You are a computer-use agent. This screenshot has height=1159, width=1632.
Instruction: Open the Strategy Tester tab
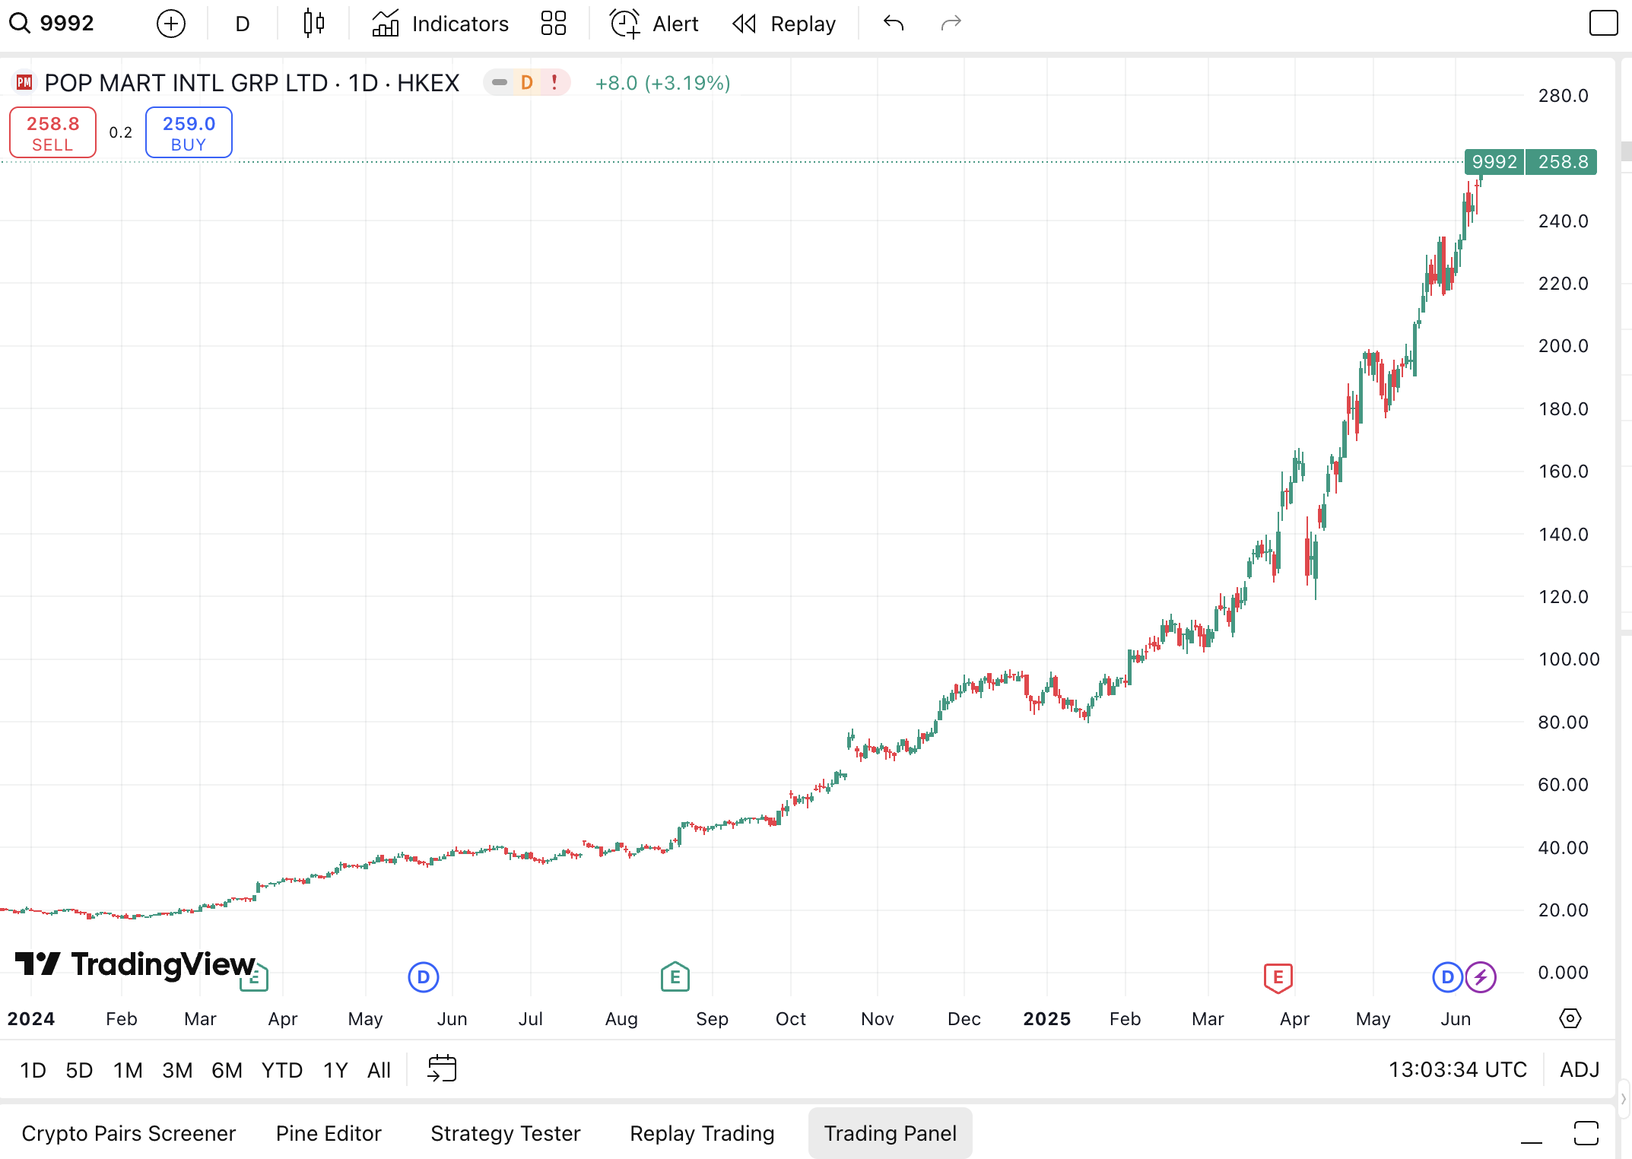[506, 1133]
